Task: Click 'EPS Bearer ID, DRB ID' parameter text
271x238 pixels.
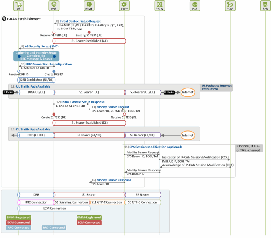Action: click(x=35, y=68)
